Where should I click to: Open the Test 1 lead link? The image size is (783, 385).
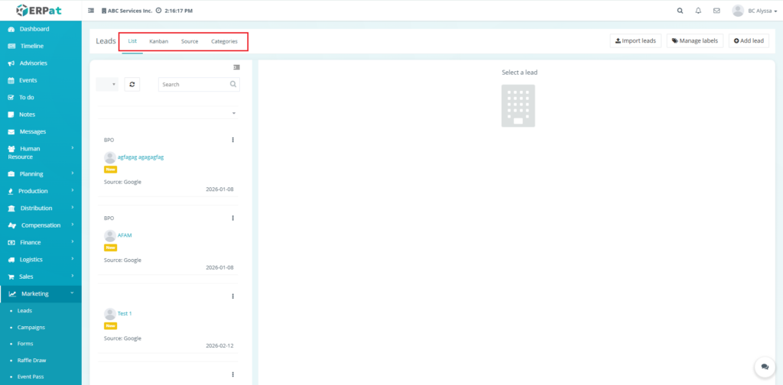125,313
